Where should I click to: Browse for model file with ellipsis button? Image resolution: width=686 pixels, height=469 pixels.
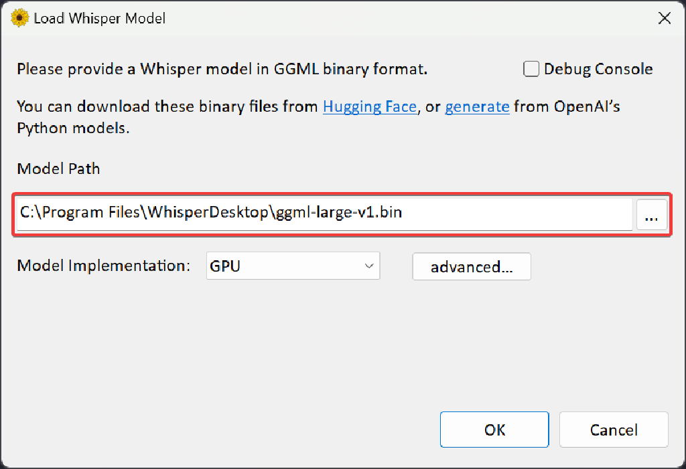[x=651, y=214]
